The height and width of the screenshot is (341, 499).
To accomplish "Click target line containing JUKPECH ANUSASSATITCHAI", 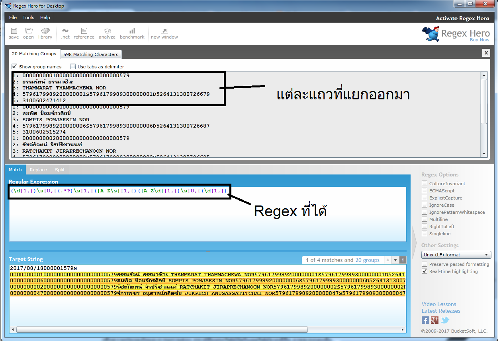I will [x=207, y=294].
